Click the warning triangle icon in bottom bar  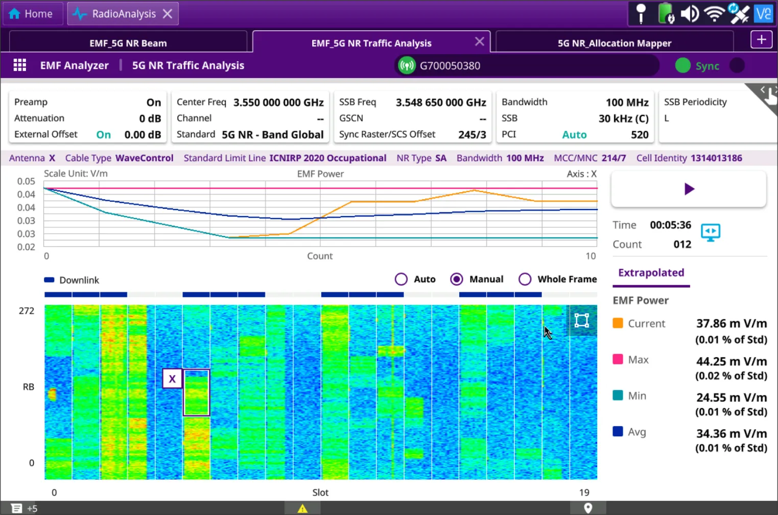click(x=302, y=508)
